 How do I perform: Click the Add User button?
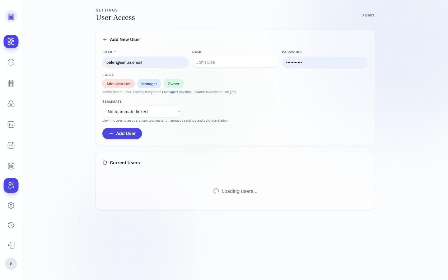pos(122,133)
